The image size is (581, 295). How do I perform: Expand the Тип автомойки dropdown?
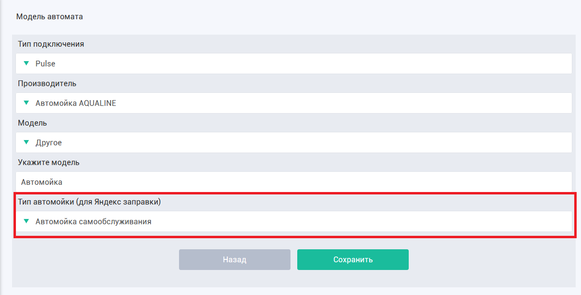(x=294, y=221)
